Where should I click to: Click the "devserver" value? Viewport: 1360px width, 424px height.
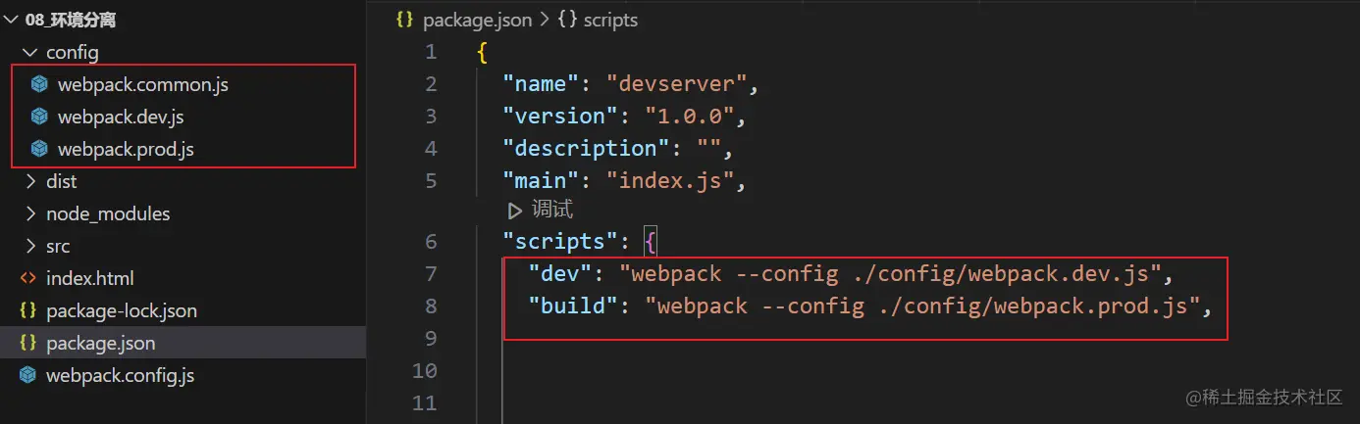[677, 84]
